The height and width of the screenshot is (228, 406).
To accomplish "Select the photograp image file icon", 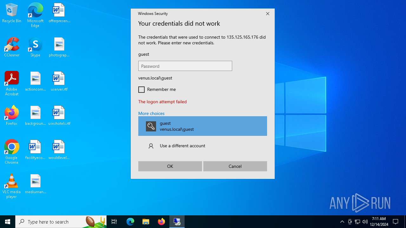I will point(59,47).
